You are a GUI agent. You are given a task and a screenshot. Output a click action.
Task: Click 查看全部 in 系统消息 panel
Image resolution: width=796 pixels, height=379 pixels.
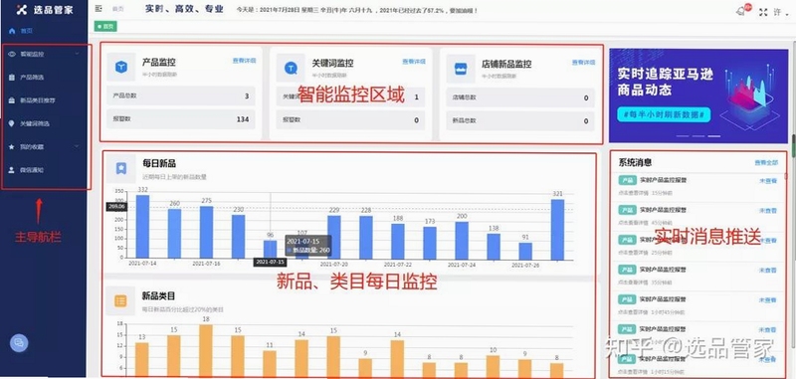click(x=766, y=163)
